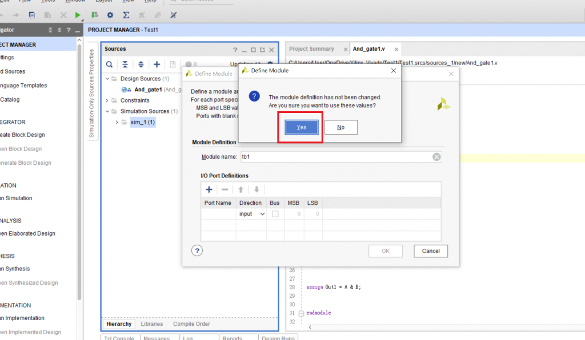Collapse the Design Sources tree node
Image resolution: width=585 pixels, height=340 pixels.
click(x=107, y=79)
